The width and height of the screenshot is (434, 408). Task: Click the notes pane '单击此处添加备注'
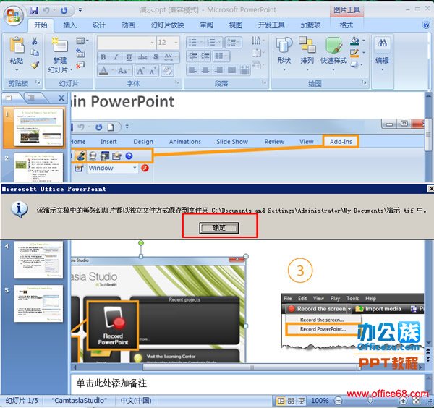coord(111,383)
